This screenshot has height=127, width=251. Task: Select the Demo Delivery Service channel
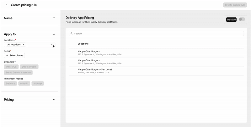click(18, 73)
